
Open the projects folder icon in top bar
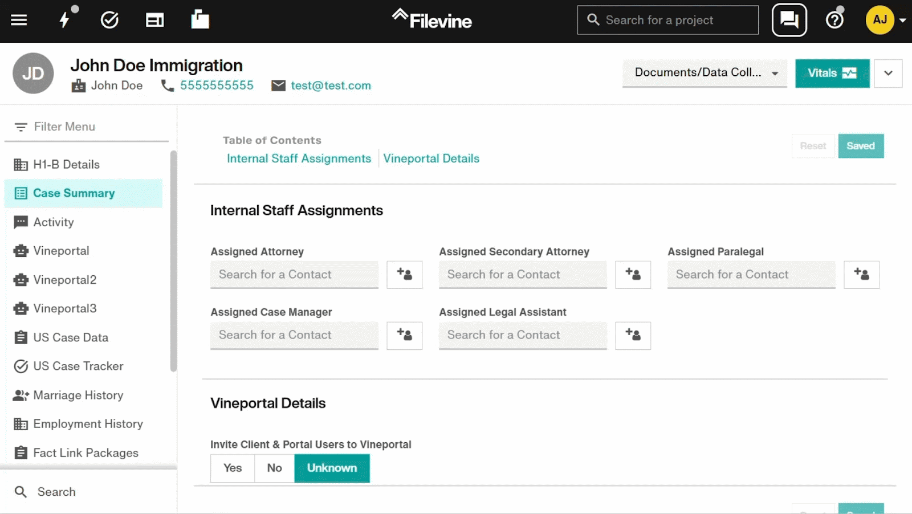[199, 19]
